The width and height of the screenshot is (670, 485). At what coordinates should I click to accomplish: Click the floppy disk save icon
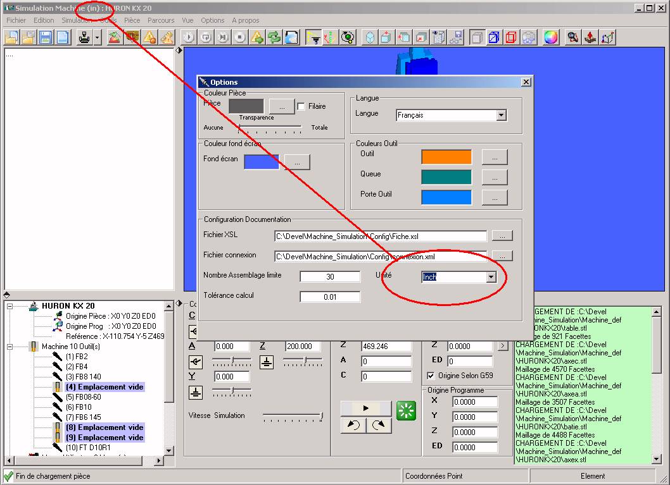coord(46,37)
